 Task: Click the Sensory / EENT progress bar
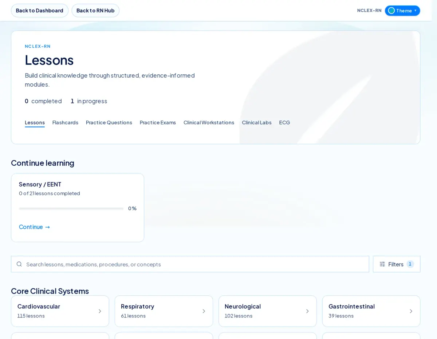pyautogui.click(x=71, y=209)
